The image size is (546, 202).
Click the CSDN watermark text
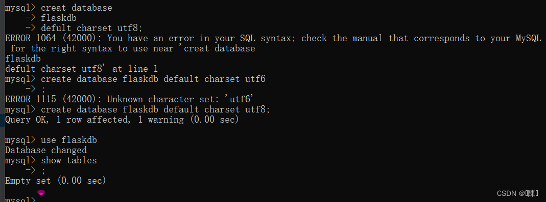coord(517,193)
